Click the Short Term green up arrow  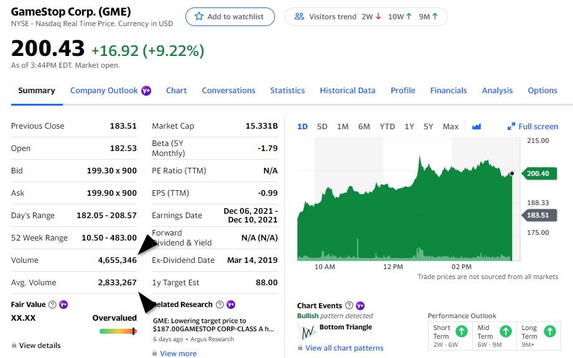[x=462, y=331]
